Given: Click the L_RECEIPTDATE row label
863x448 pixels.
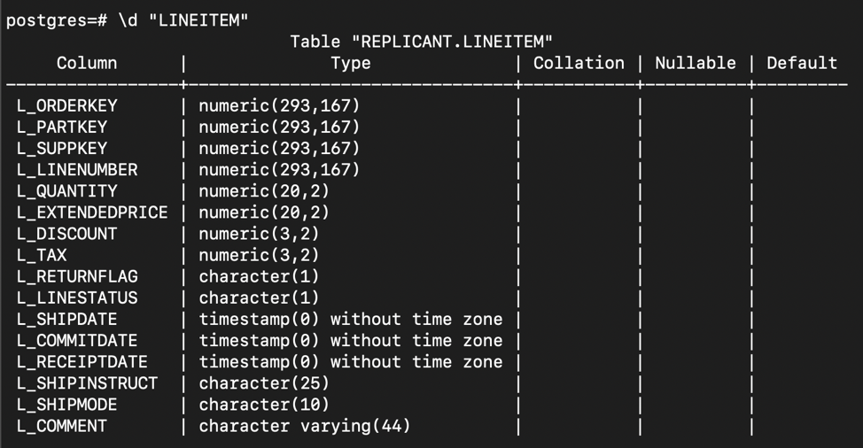Looking at the screenshot, I should [x=82, y=362].
